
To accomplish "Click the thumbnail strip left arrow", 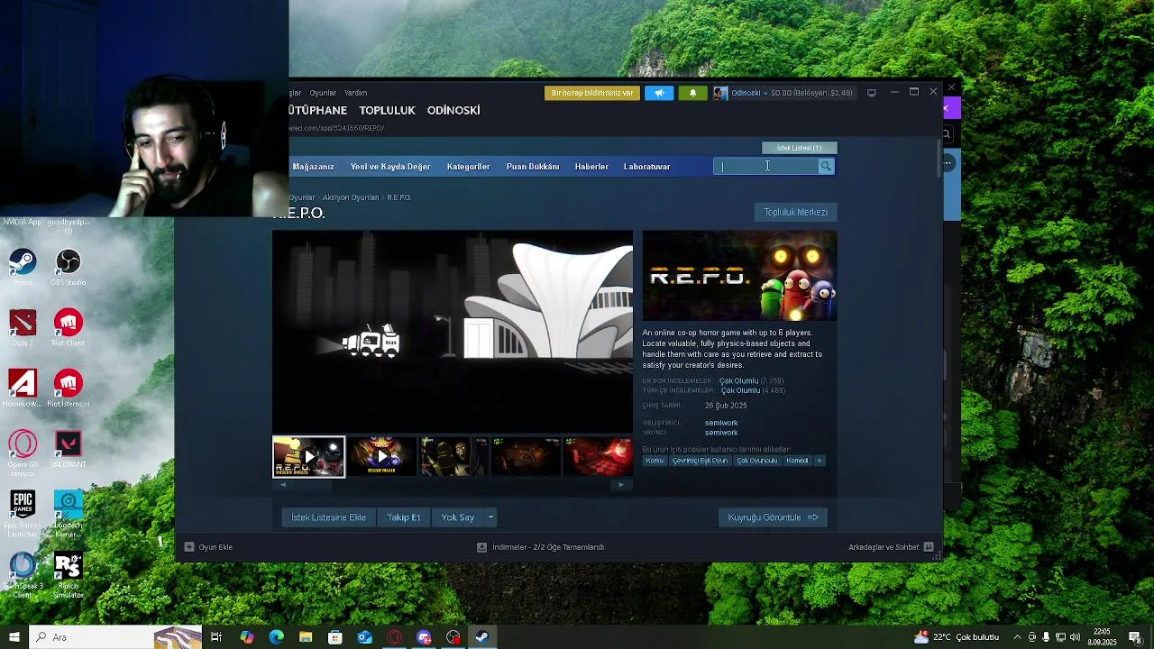I will pos(282,485).
